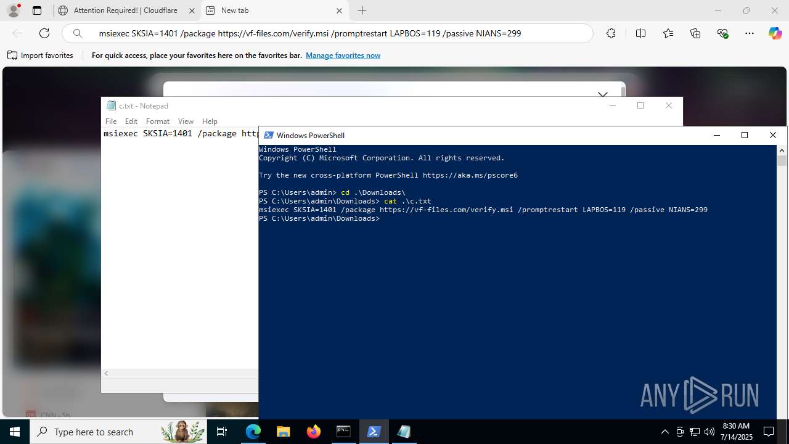Open the Notepad Edit menu

(131, 121)
